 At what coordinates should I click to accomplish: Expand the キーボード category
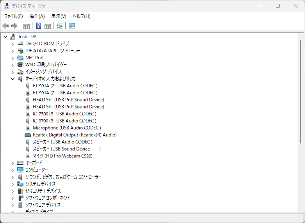click(x=13, y=163)
